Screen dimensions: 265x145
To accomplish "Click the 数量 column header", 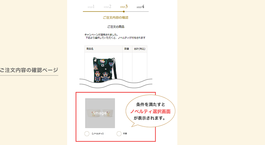I will 127,49.
